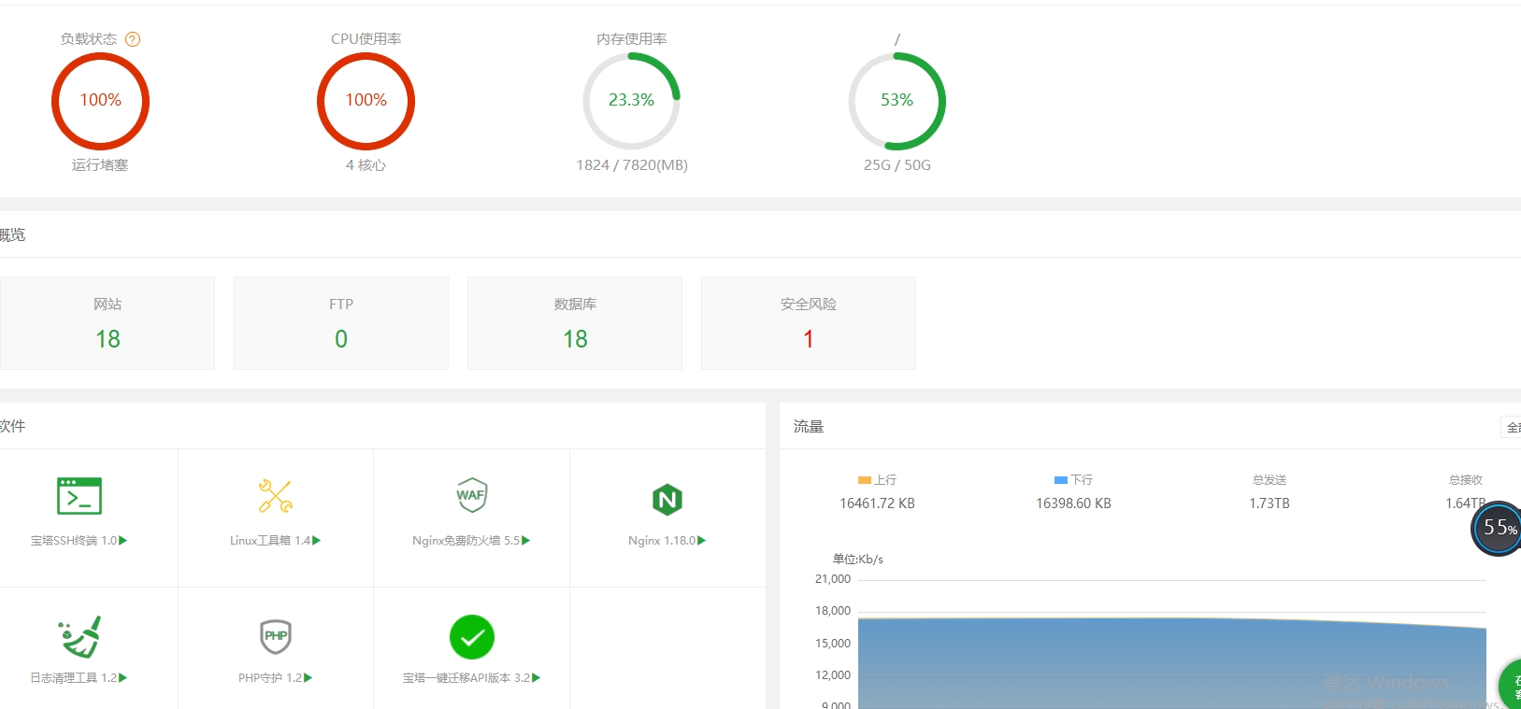Click the 宝塔一键迁移API版本 3.2 label
1521x709 pixels.
pos(466,678)
